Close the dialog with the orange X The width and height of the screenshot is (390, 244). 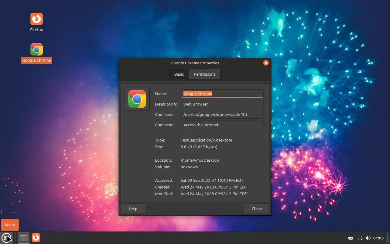(266, 63)
